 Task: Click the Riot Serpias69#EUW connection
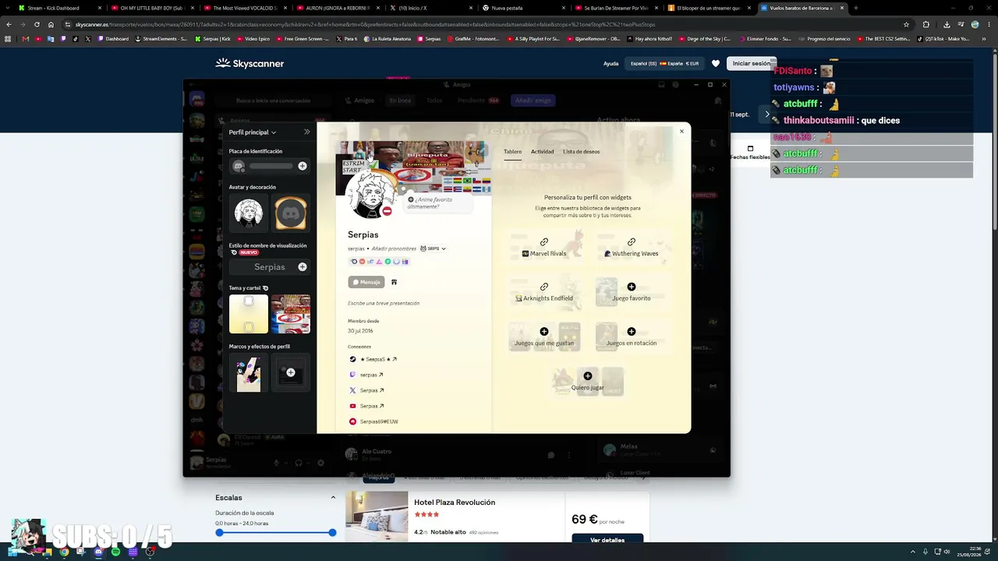click(x=374, y=422)
